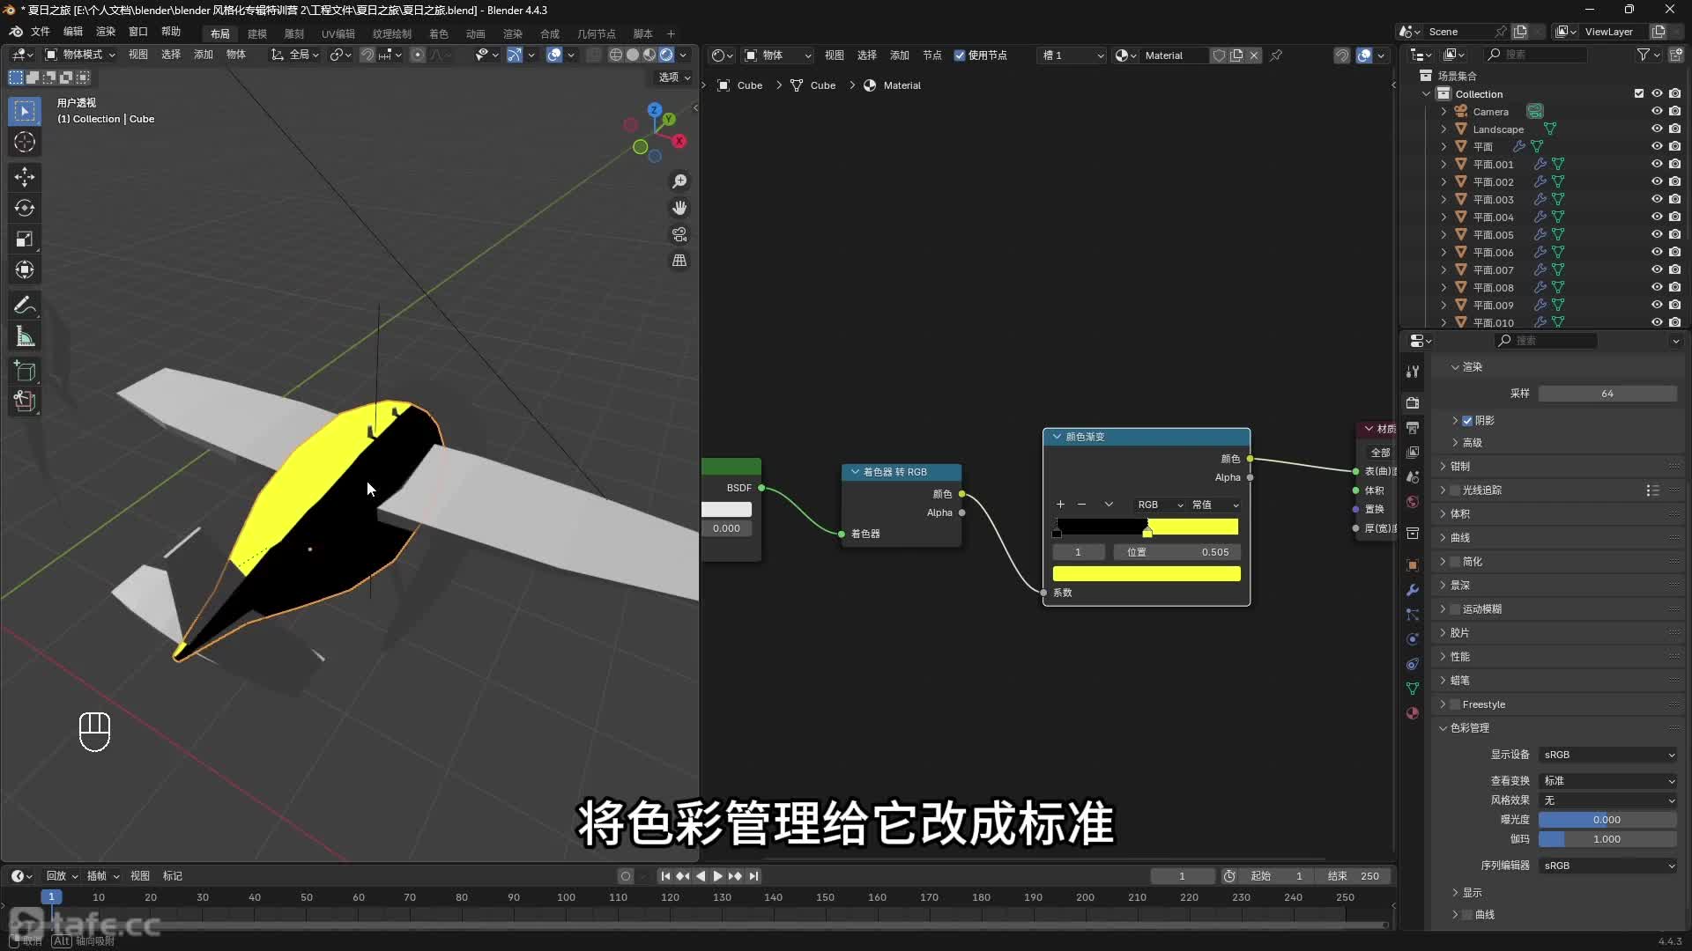Screen dimensions: 1692x951
Task: Hide the Landscape object with eye icon
Action: (x=1657, y=129)
